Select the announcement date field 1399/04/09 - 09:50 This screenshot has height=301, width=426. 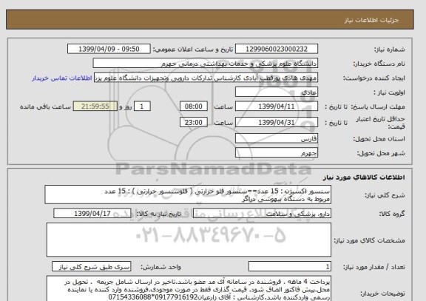(x=109, y=49)
